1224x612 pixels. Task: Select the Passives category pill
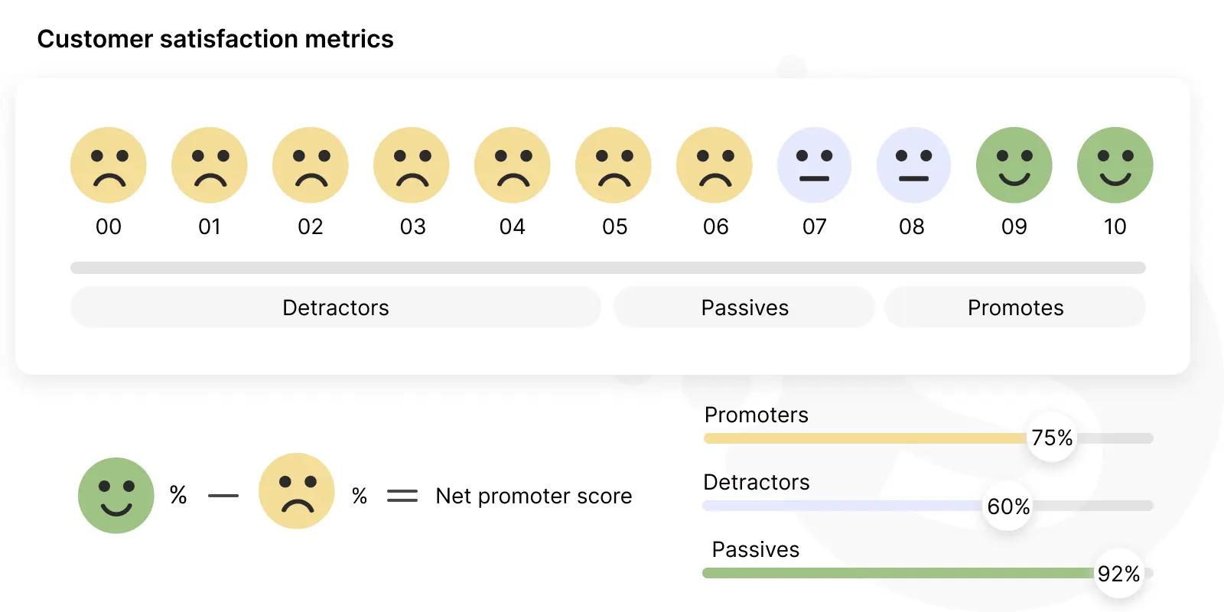click(x=744, y=308)
